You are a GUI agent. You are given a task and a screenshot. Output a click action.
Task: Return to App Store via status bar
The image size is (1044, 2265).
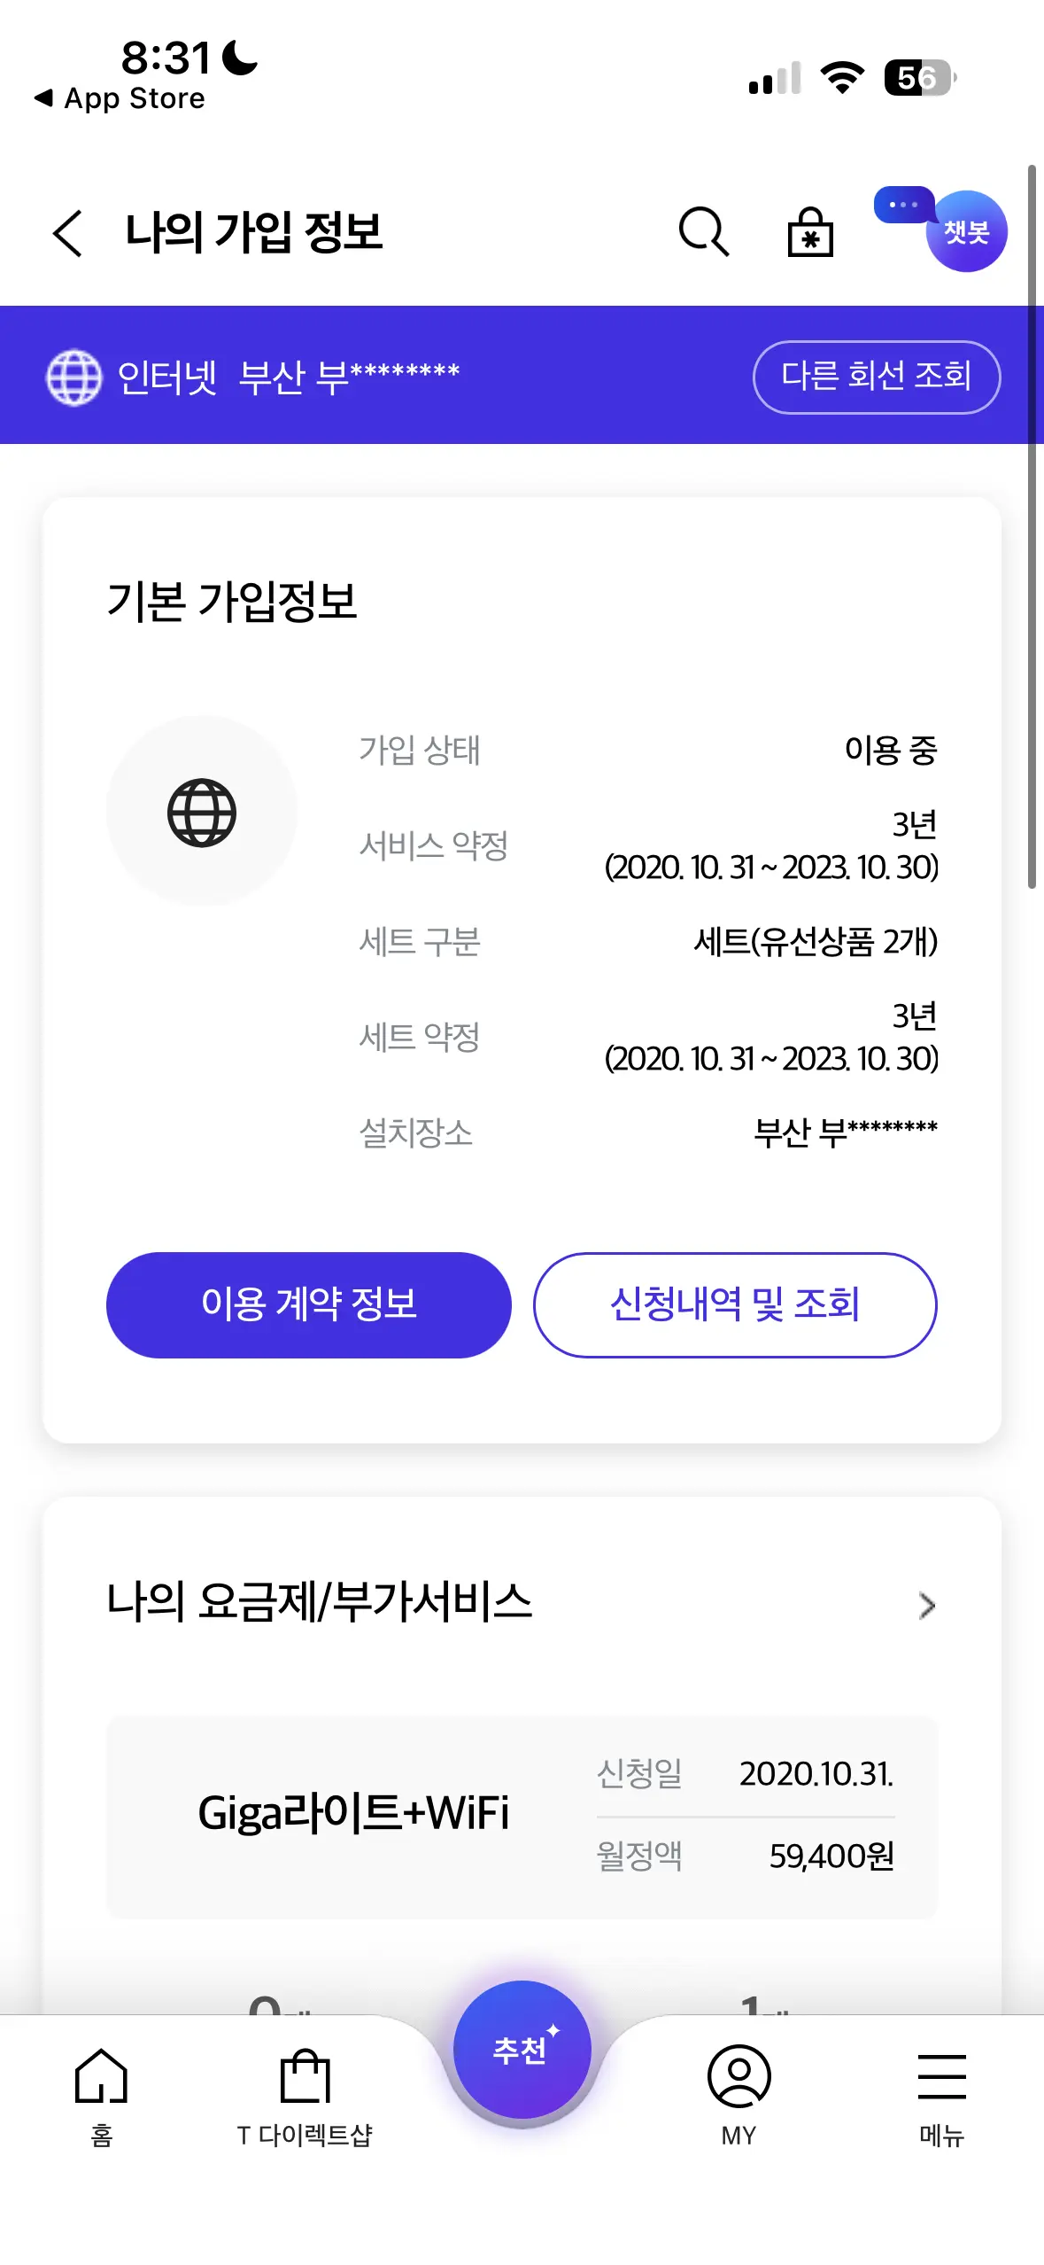point(120,98)
